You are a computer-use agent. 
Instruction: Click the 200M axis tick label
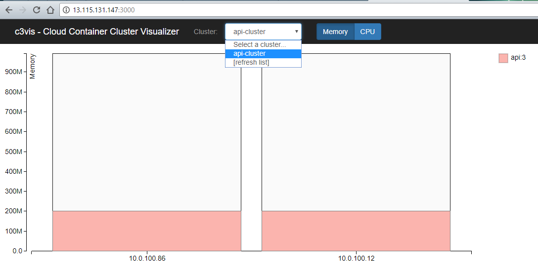[x=14, y=211]
